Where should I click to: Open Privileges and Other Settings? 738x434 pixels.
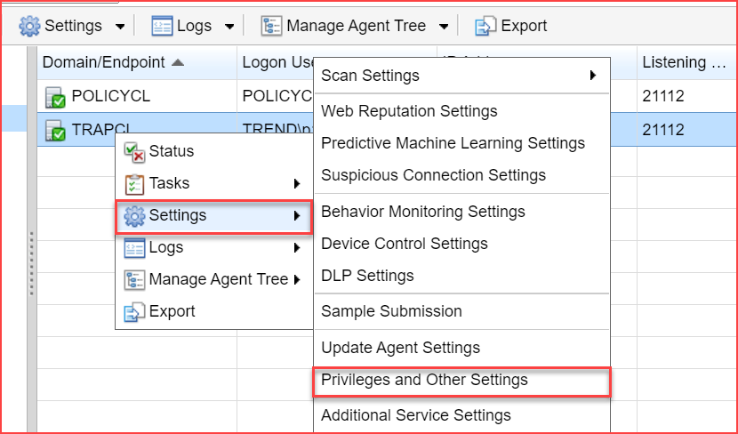(424, 380)
